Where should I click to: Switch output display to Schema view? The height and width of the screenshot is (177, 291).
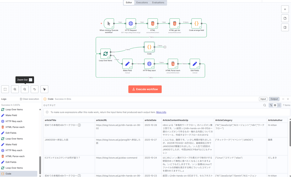[x=271, y=105]
